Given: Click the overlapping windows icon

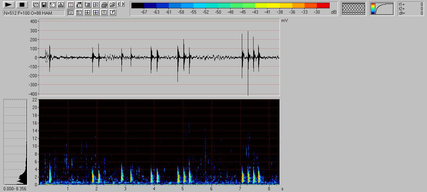Looking at the screenshot, I should (36, 5).
